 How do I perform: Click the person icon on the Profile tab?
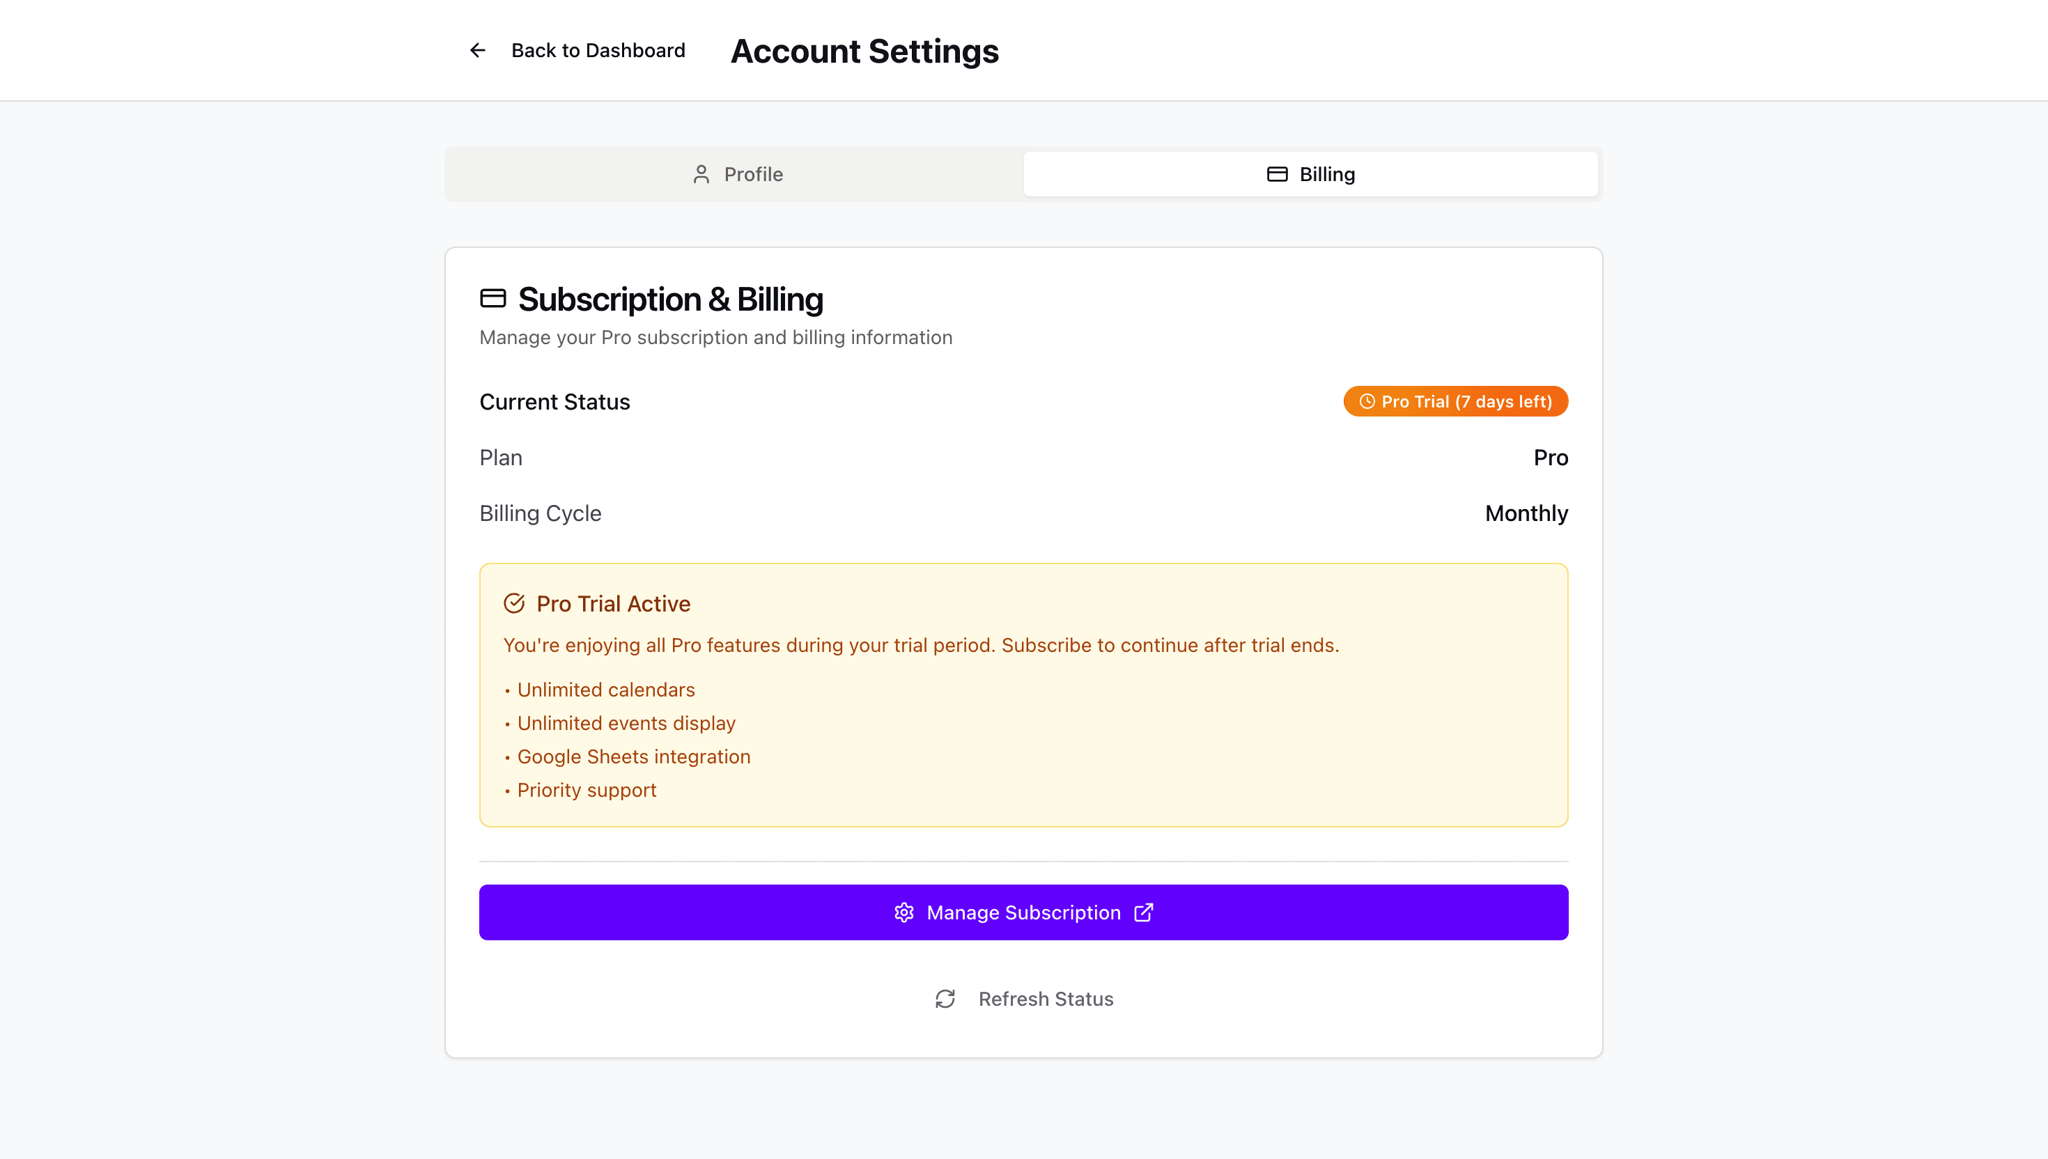701,173
